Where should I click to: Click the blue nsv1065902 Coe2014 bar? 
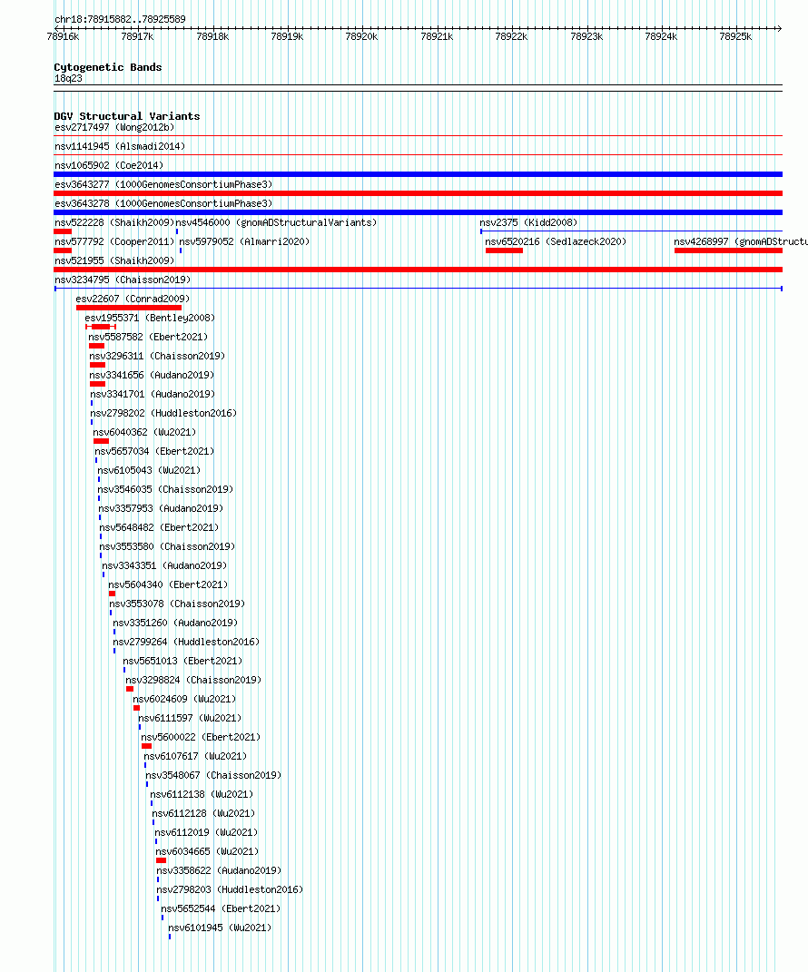click(x=418, y=174)
